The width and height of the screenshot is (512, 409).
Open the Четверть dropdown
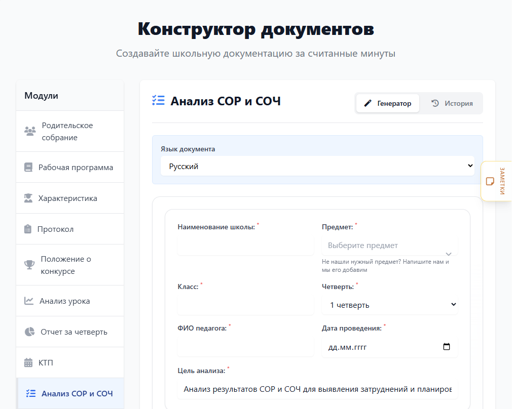coord(389,305)
